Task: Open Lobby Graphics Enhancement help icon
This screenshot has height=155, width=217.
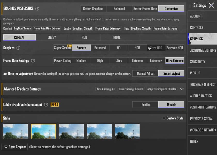Action: pos(46,105)
